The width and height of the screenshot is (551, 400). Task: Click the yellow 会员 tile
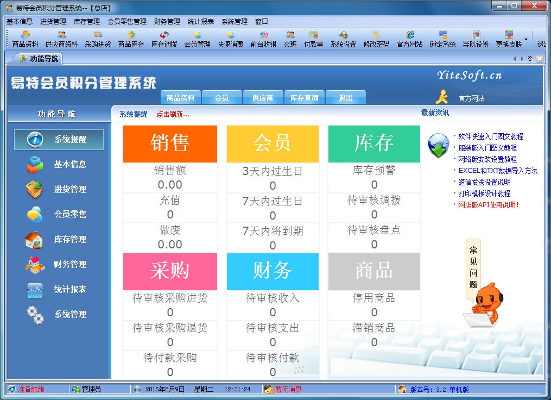point(273,143)
